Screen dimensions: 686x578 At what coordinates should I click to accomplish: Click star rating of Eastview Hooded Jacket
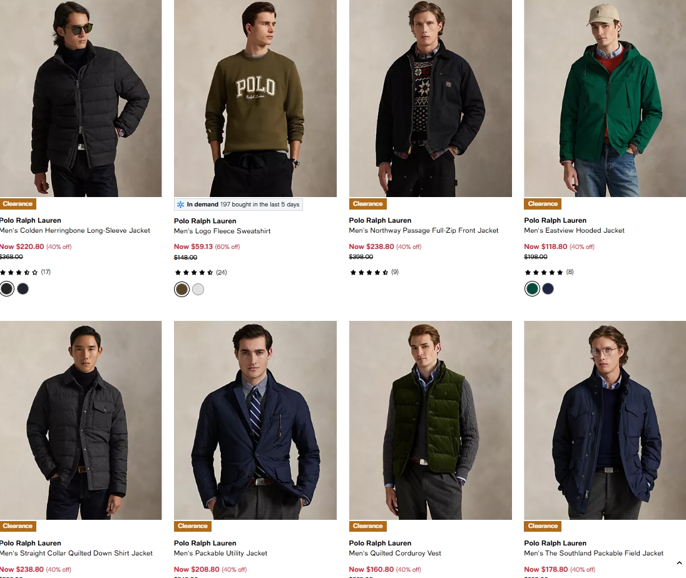click(543, 272)
